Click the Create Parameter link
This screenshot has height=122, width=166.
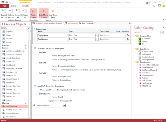[122, 31]
